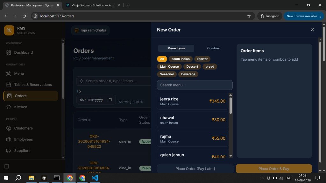Click the Orders bag icon in sidebar
The width and height of the screenshot is (326, 183).
pyautogui.click(x=9, y=96)
